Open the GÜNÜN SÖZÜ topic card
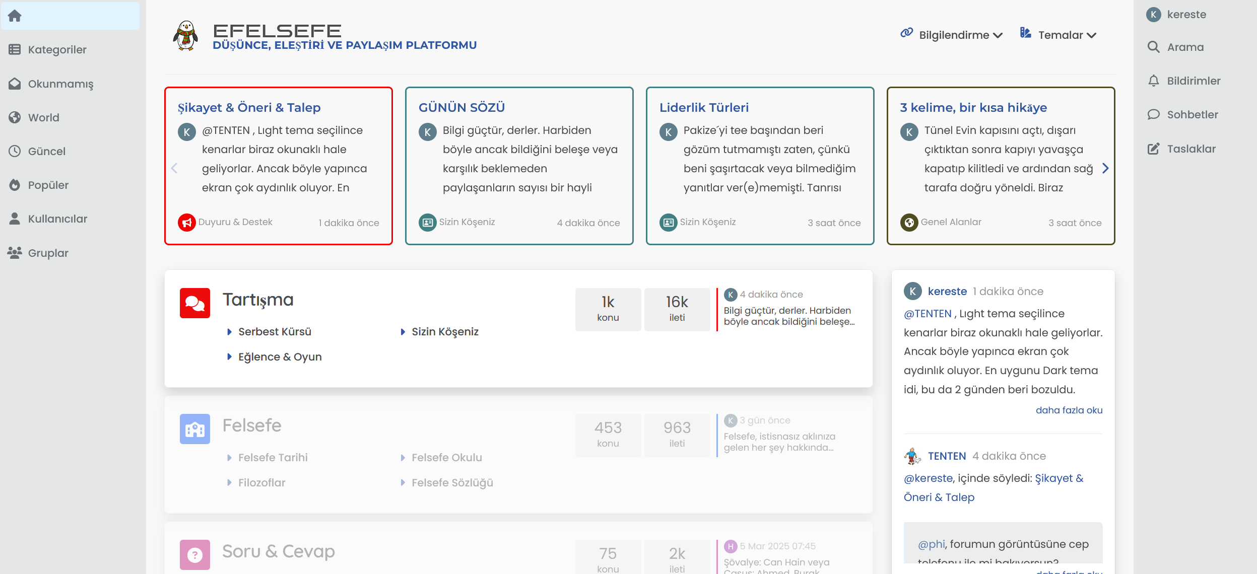The image size is (1257, 574). pos(461,107)
